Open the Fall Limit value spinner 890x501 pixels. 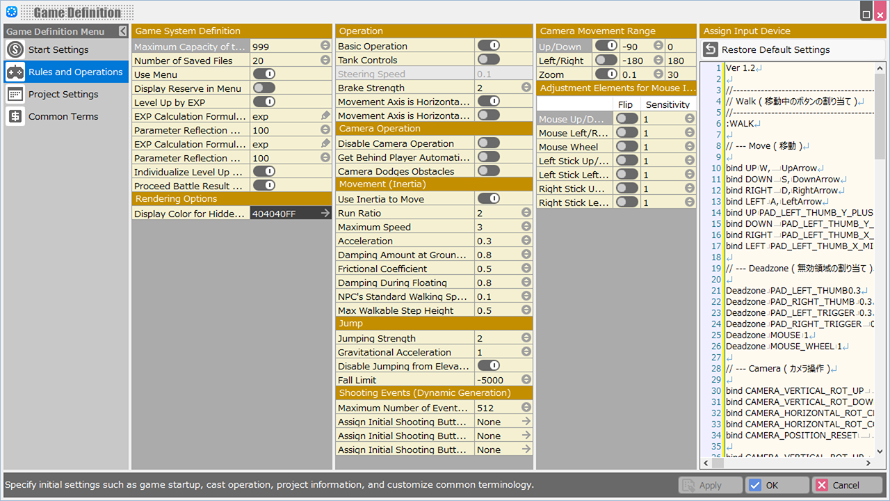[526, 380]
